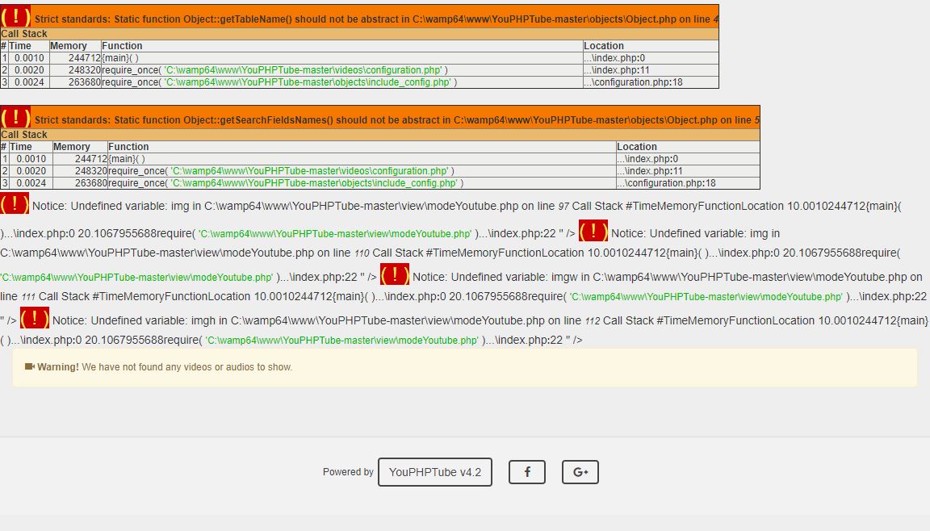Click warning icon for img line 97
This screenshot has width=930, height=531.
coord(15,204)
